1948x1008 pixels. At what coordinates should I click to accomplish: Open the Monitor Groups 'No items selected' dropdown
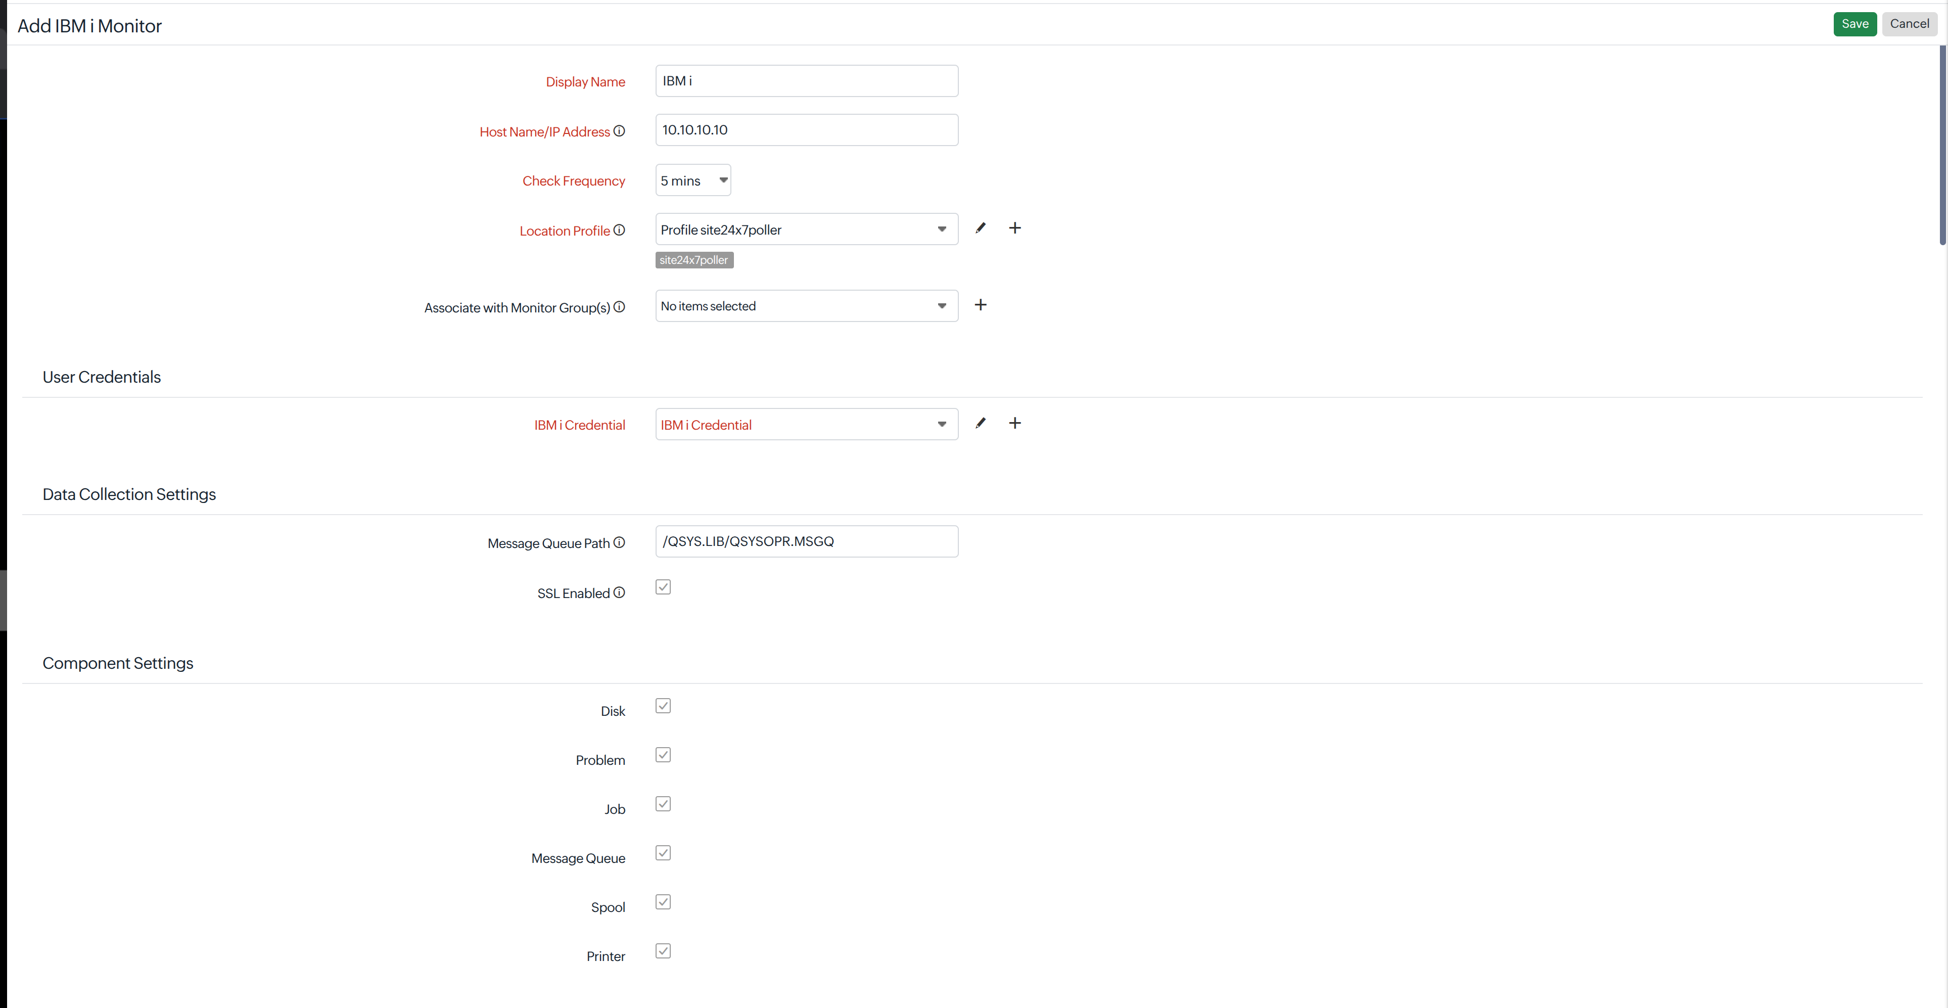(806, 305)
